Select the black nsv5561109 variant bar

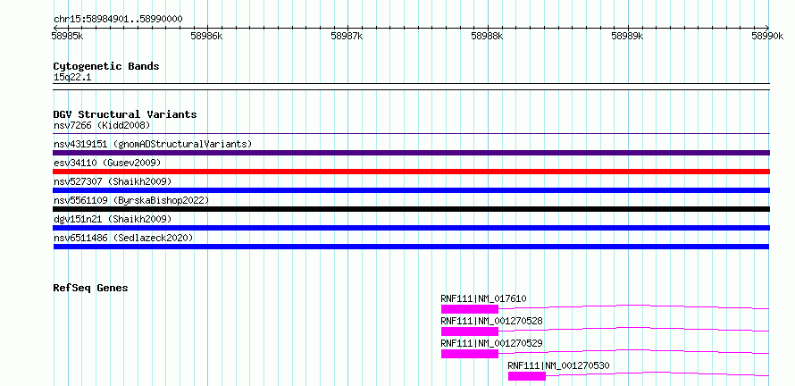click(x=412, y=209)
